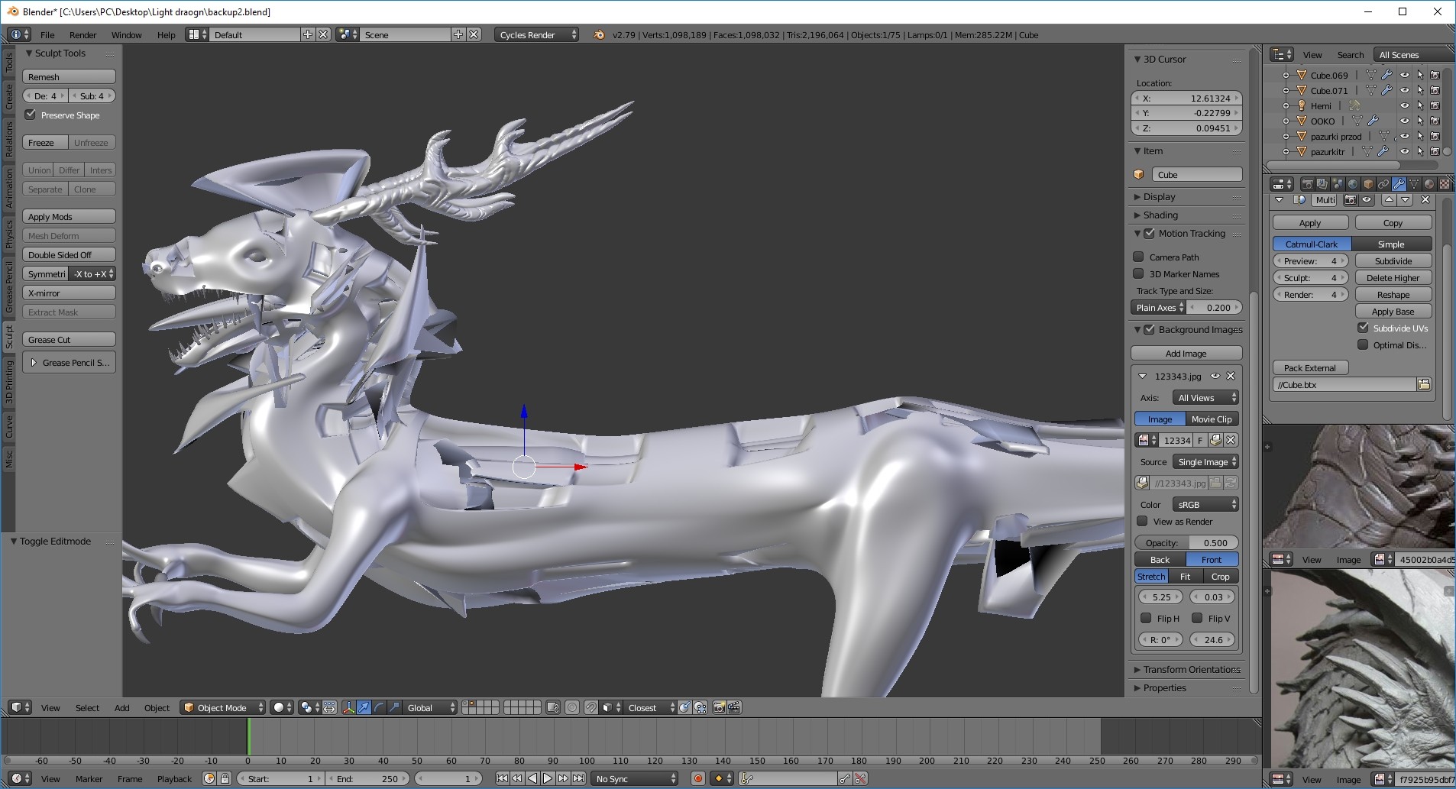
Task: Click the Catmull-Clark subdivision button
Action: tap(1312, 244)
